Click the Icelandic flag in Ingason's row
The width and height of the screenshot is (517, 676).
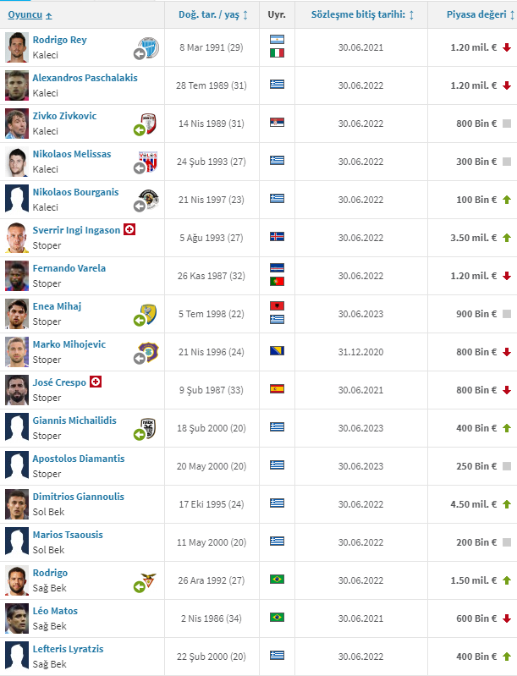coord(277,237)
